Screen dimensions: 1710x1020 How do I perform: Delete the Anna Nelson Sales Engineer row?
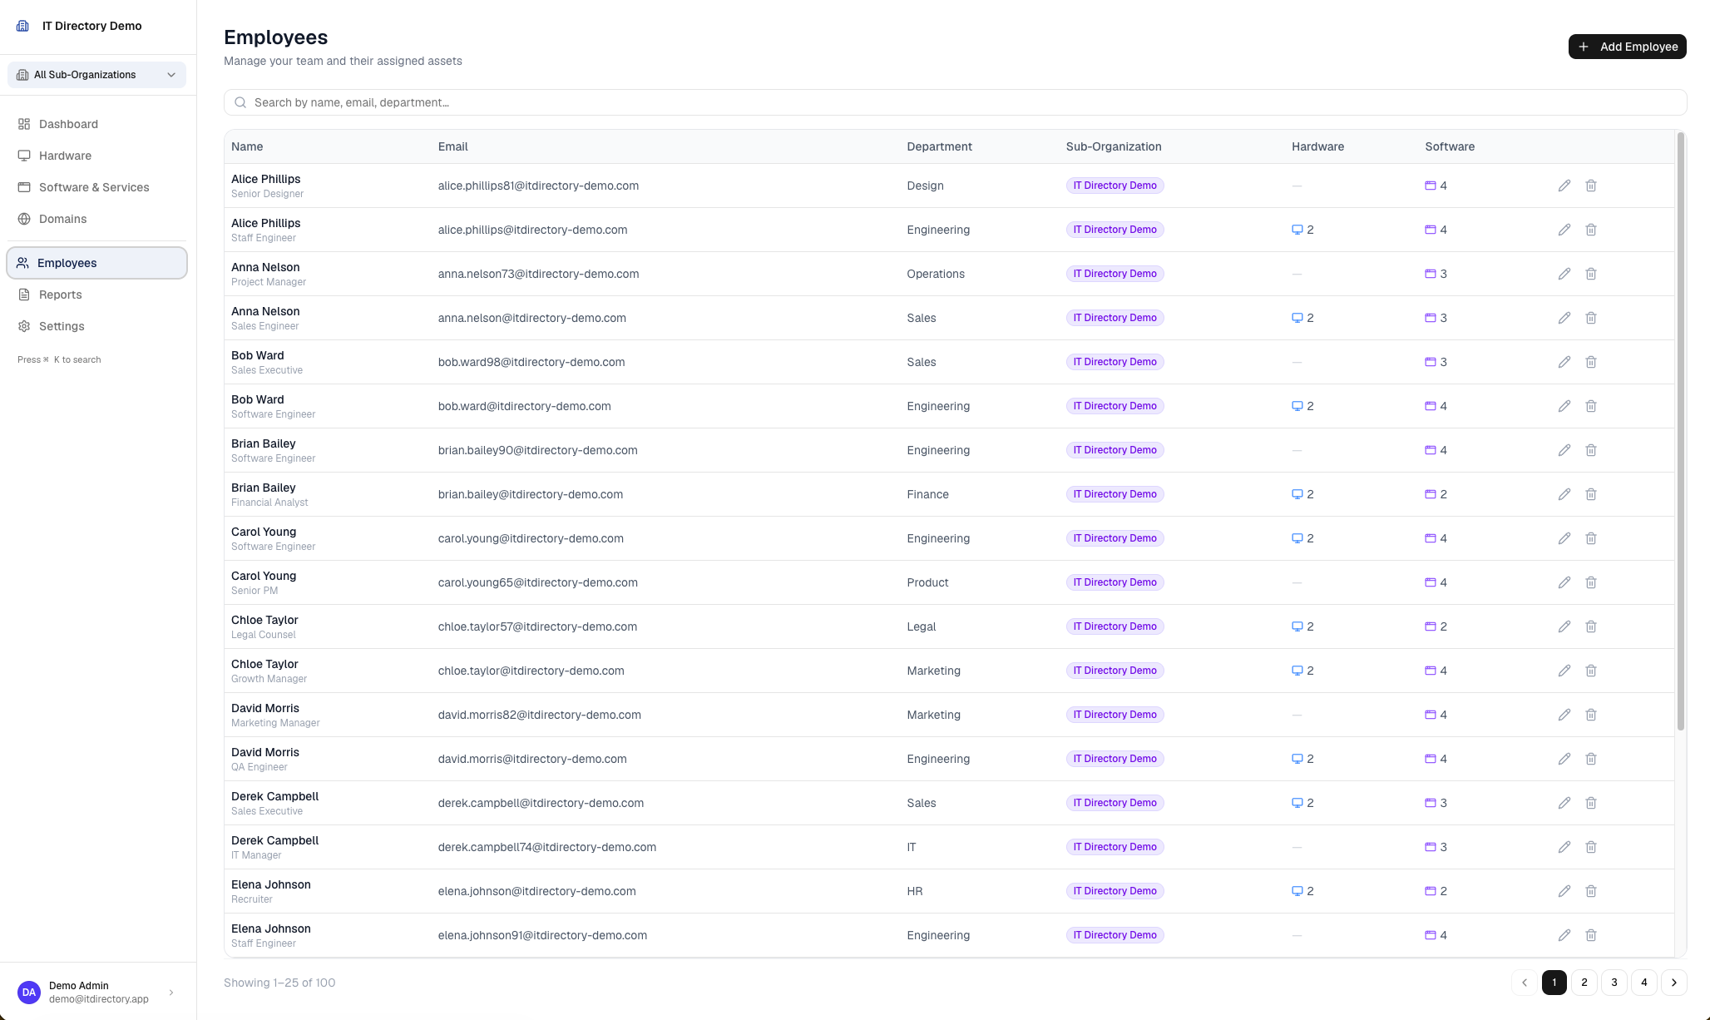(x=1591, y=318)
